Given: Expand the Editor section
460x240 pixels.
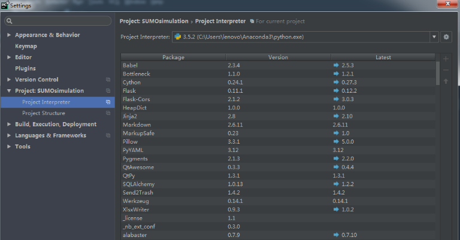Looking at the screenshot, I should pyautogui.click(x=9, y=57).
